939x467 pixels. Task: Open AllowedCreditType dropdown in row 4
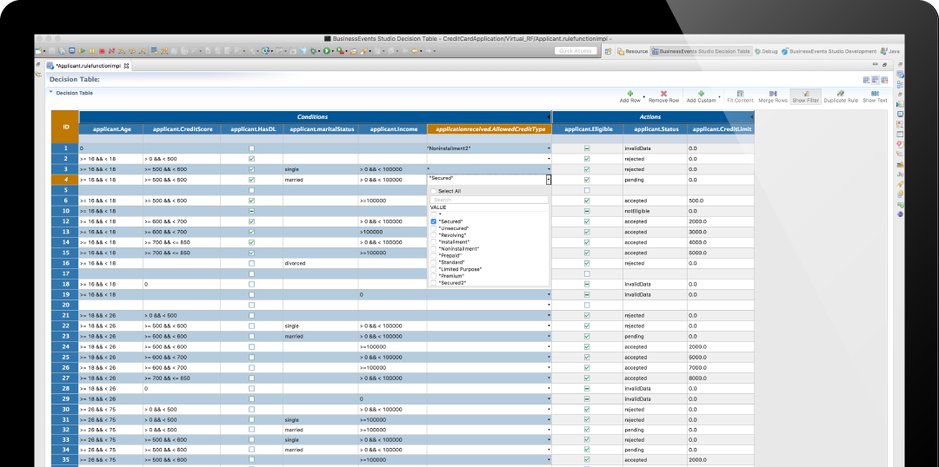549,180
